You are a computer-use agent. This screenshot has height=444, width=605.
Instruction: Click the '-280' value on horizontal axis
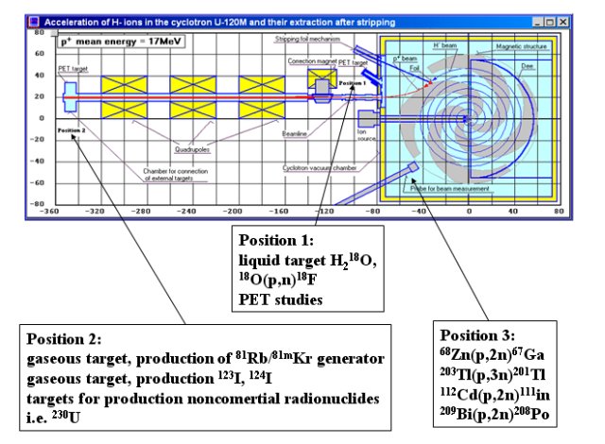click(x=141, y=212)
